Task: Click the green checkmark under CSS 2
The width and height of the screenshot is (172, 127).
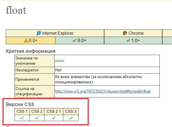Action: [x=37, y=118]
